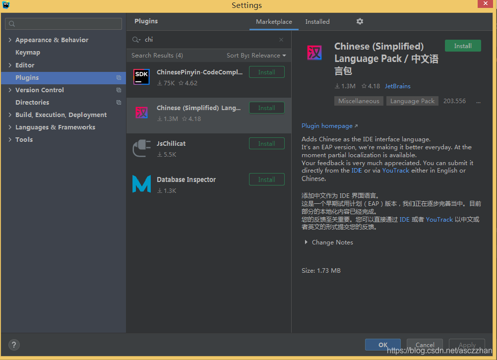
Task: Expand the Editor settings section
Action: coord(10,65)
